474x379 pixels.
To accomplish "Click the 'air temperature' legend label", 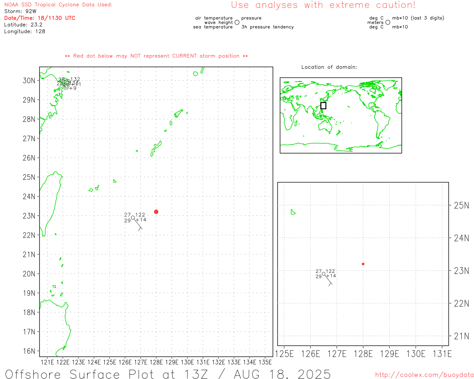I will 214,18.
